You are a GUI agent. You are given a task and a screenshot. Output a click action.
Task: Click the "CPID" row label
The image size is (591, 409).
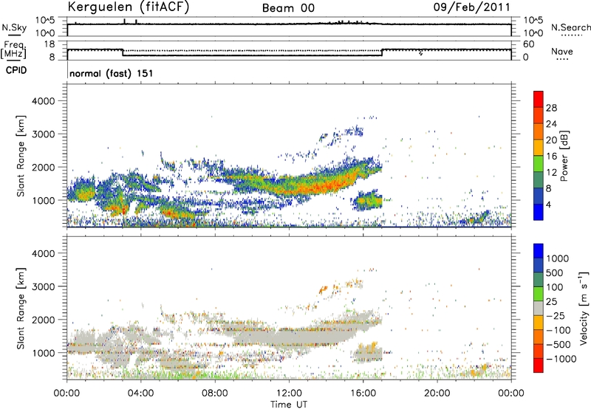(x=16, y=70)
